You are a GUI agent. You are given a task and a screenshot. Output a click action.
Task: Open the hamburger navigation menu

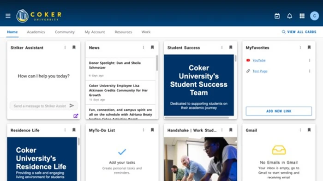click(8, 16)
